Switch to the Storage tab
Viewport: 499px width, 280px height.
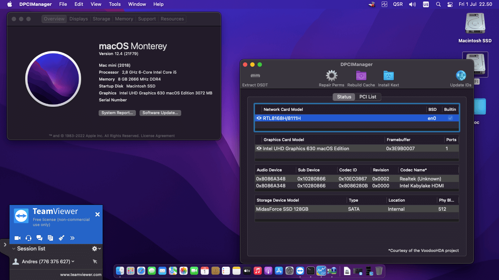[x=102, y=19]
